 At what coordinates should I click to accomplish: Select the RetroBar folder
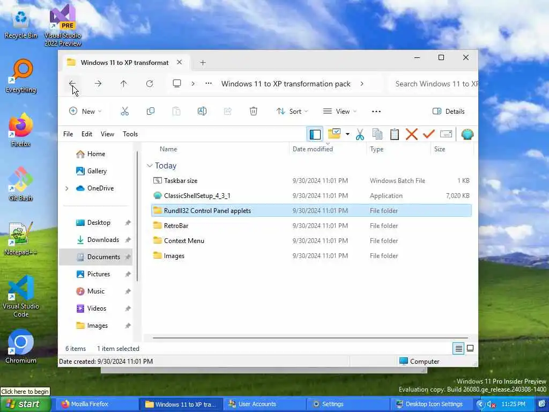pyautogui.click(x=311, y=226)
